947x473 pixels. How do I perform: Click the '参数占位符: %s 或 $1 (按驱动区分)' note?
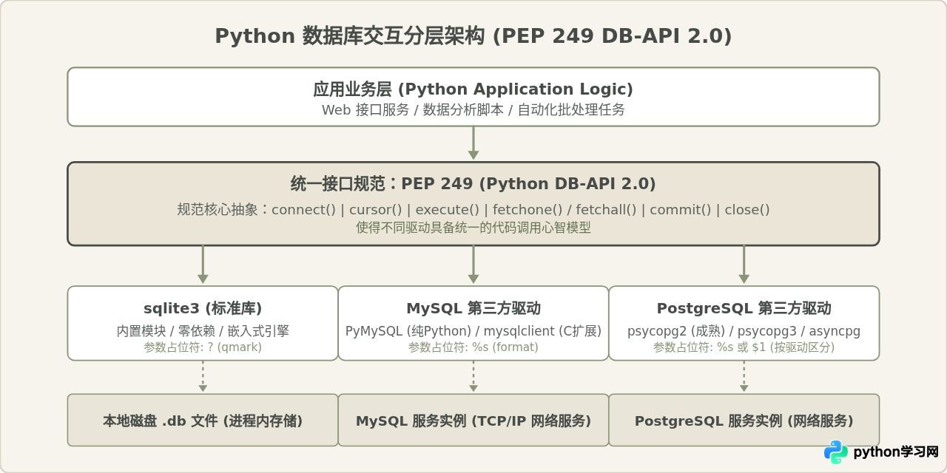tap(744, 347)
